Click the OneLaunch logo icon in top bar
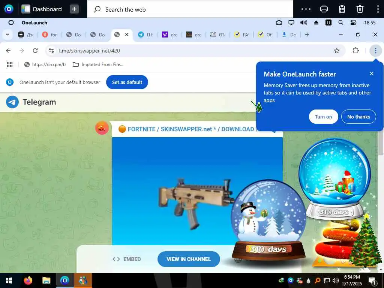The image size is (384, 288). 9,9
